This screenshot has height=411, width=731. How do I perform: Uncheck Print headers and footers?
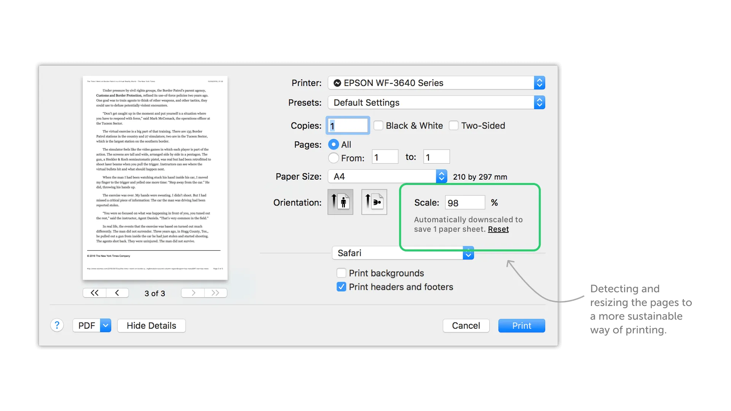[342, 287]
